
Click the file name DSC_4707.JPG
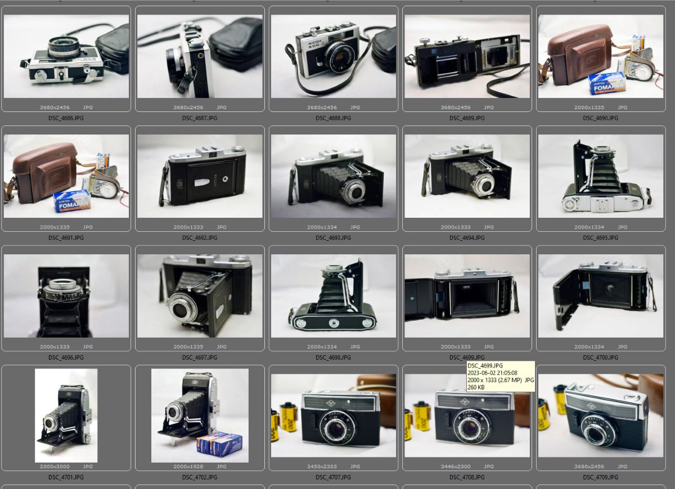click(x=333, y=478)
